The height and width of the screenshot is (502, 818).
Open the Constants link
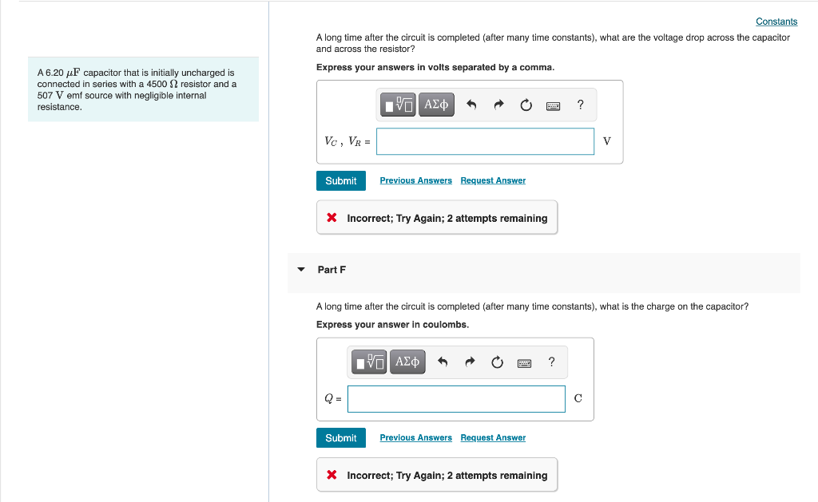tap(776, 22)
